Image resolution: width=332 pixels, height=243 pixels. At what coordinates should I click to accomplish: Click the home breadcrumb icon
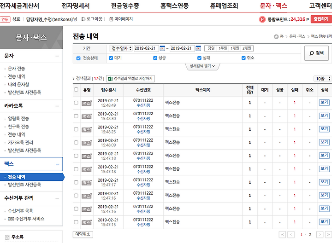tap(276, 36)
